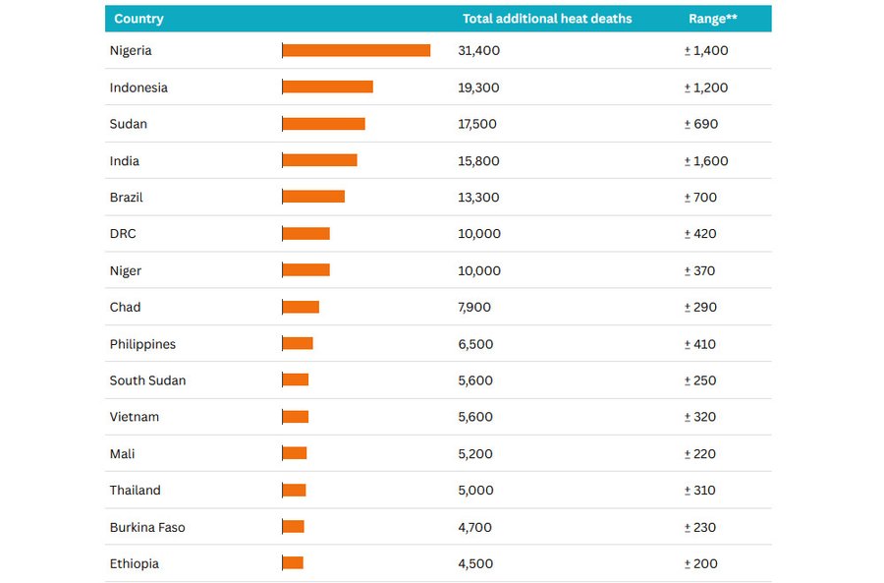Click the range "± 420" for DRC
The height and width of the screenshot is (583, 884).
click(700, 234)
